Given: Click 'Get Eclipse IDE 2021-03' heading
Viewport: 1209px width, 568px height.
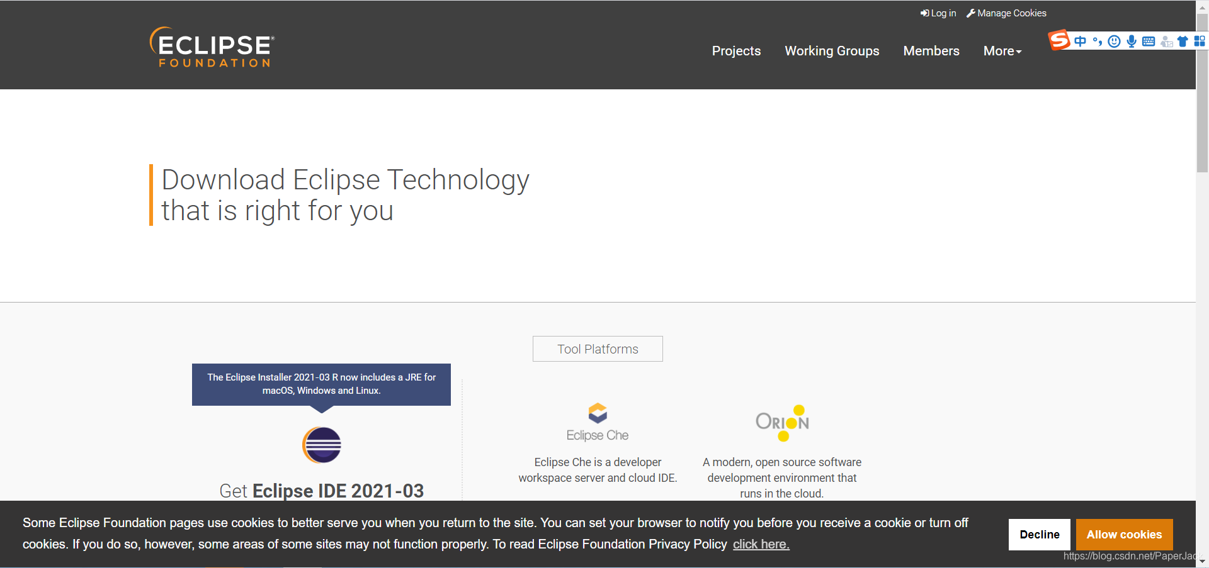Looking at the screenshot, I should coord(322,491).
